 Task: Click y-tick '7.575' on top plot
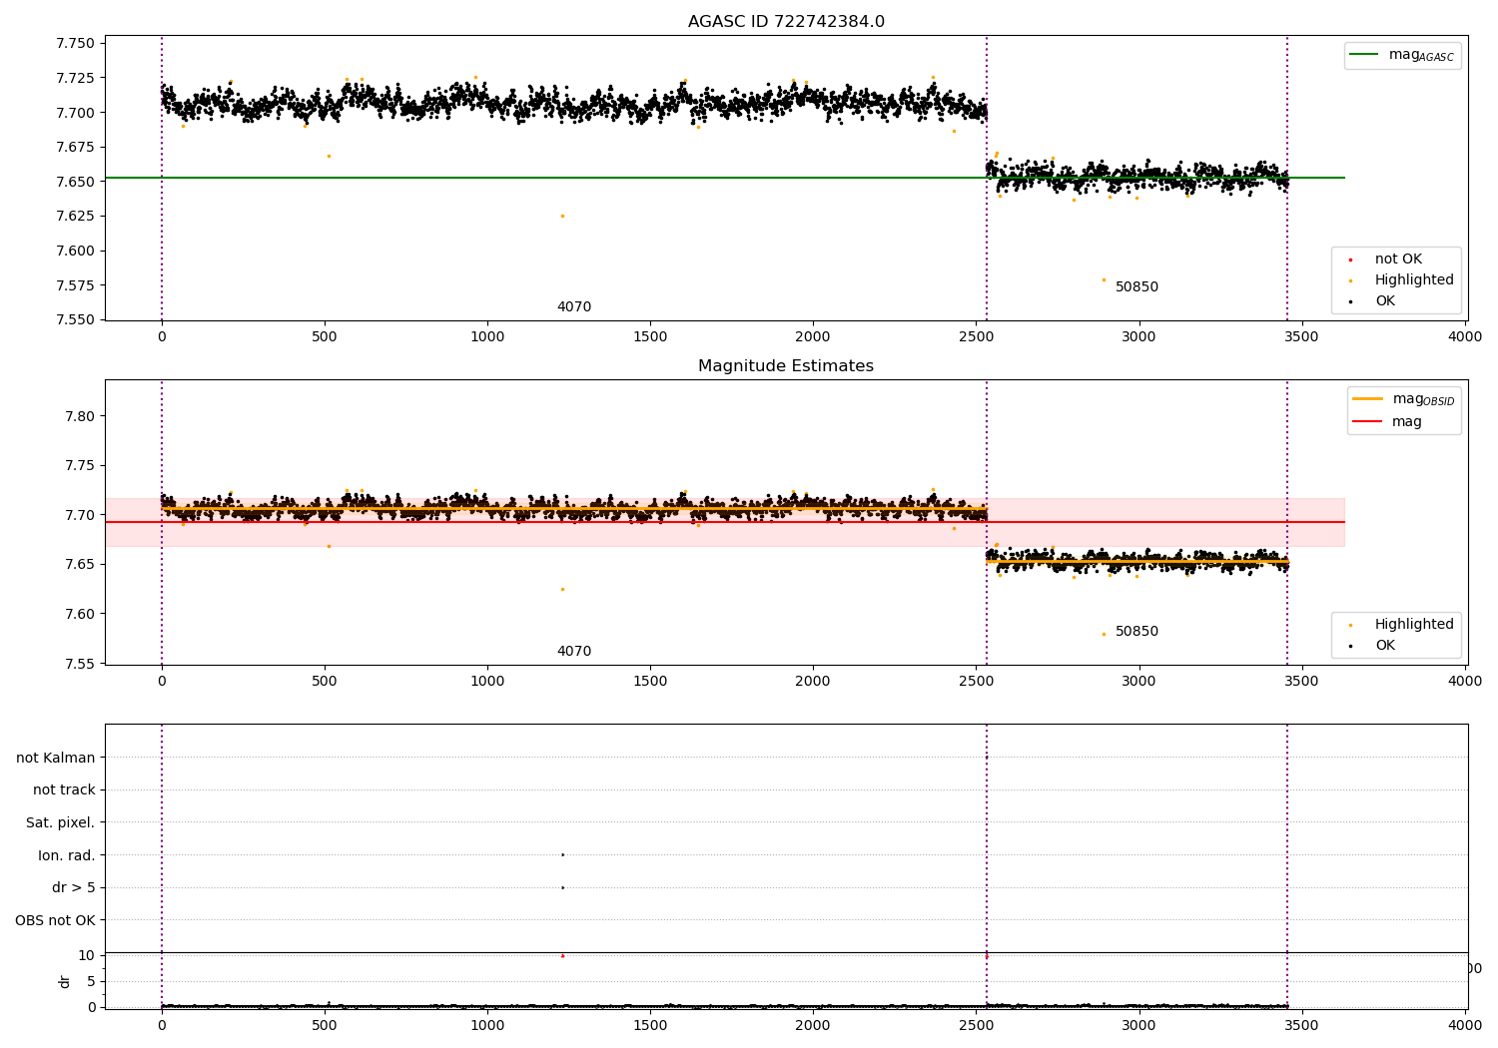(75, 285)
